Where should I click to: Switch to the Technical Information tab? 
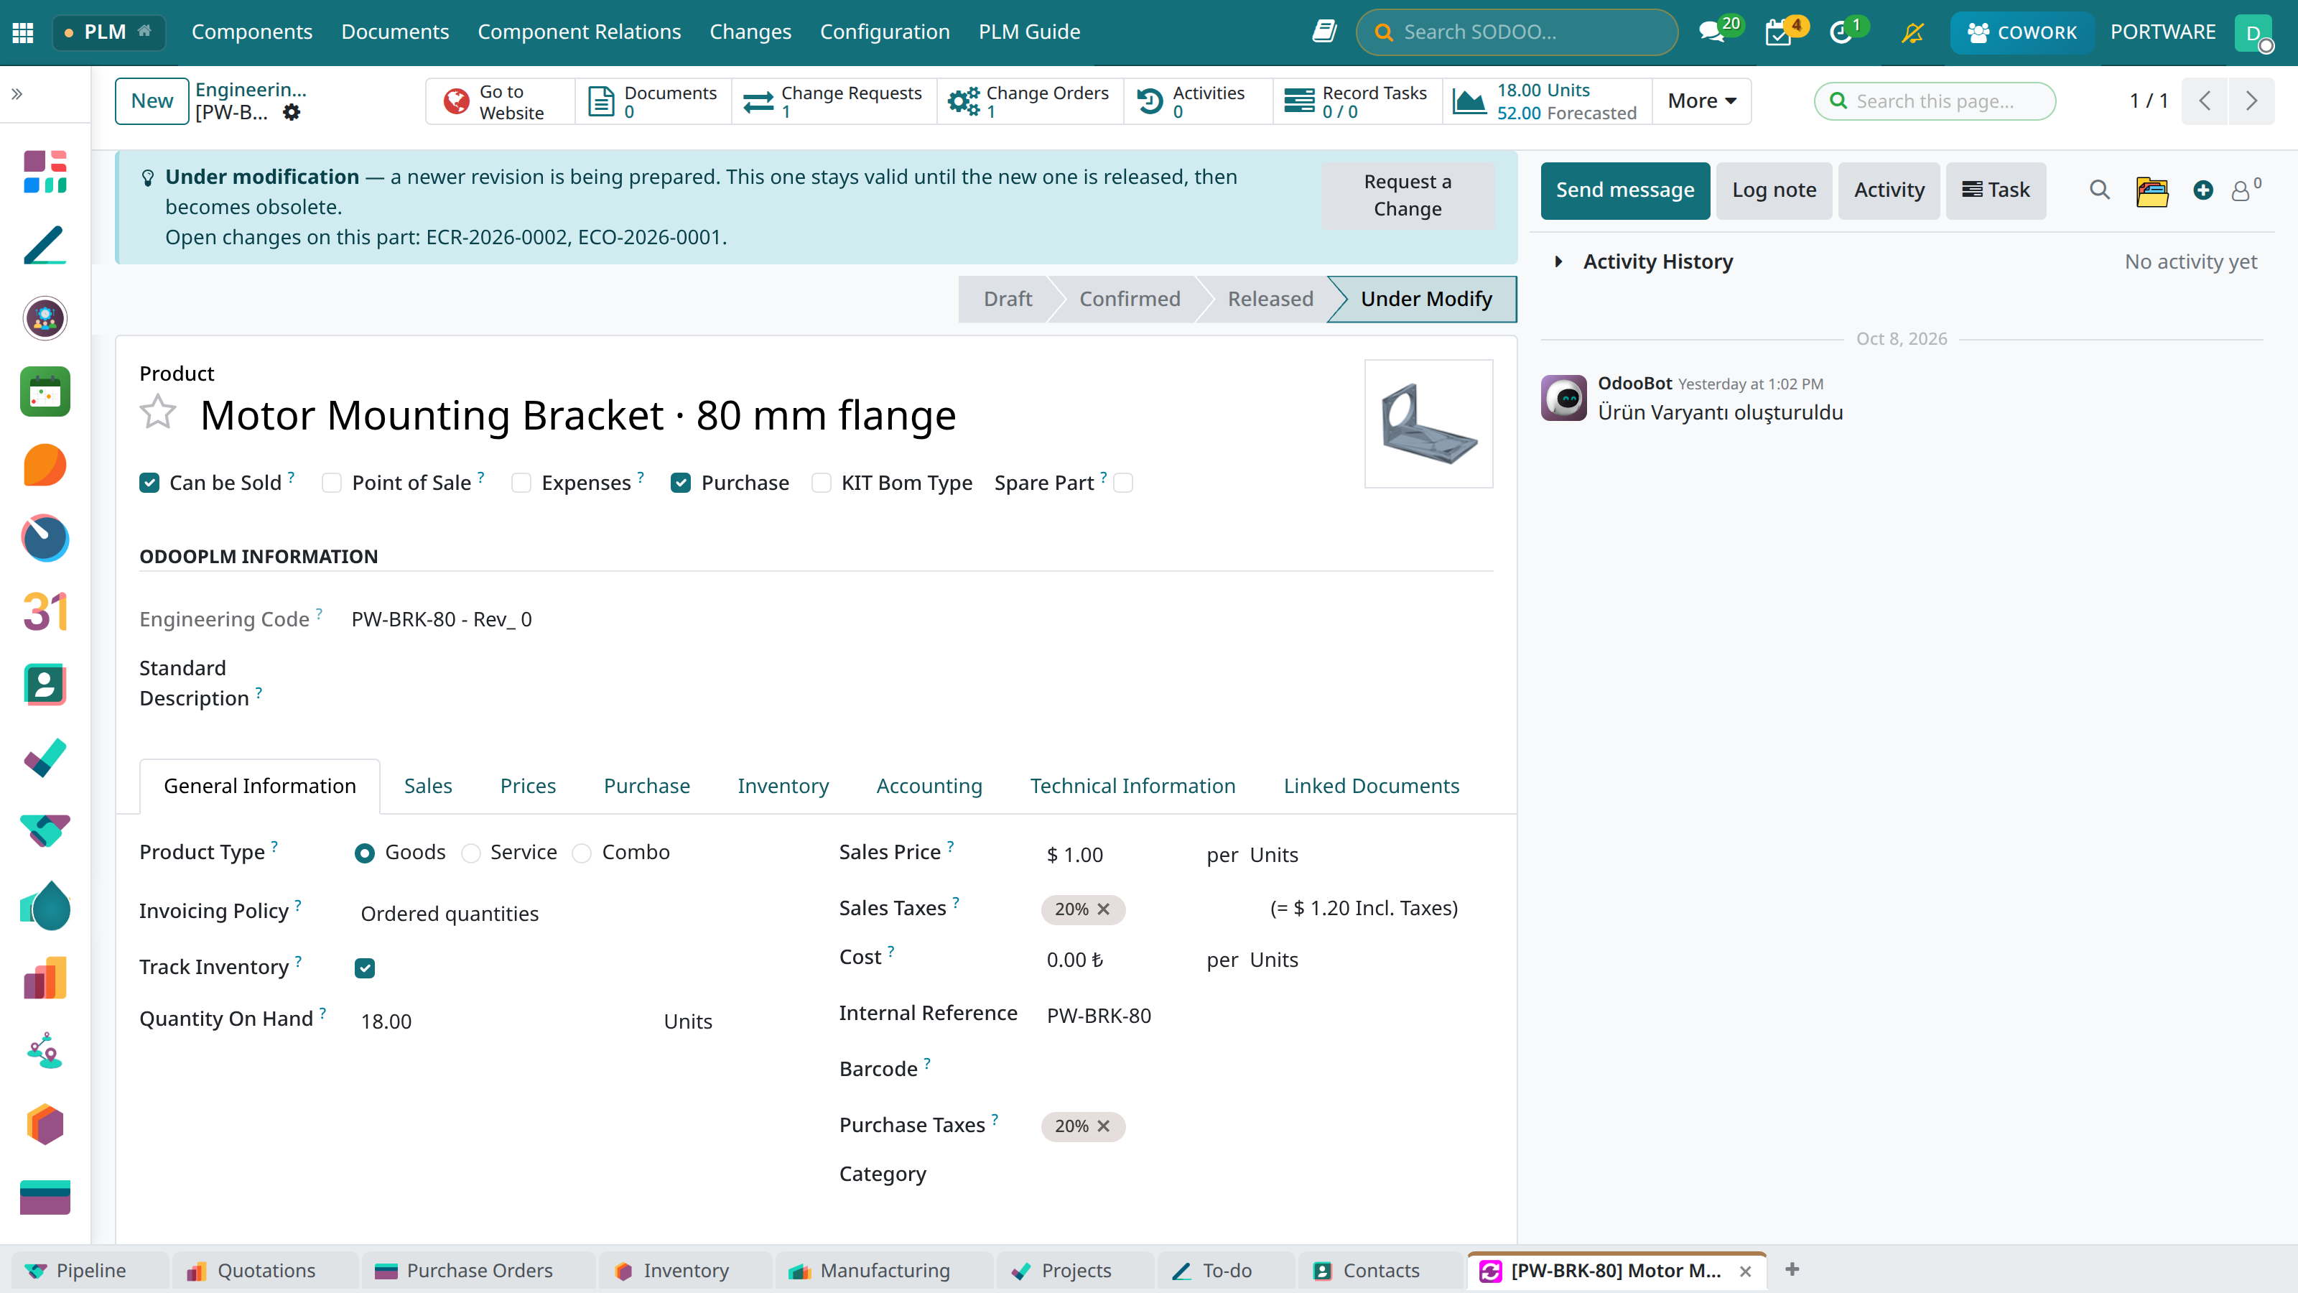tap(1133, 786)
